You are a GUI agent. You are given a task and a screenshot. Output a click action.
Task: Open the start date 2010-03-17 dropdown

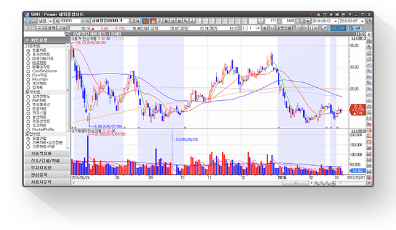(x=335, y=21)
